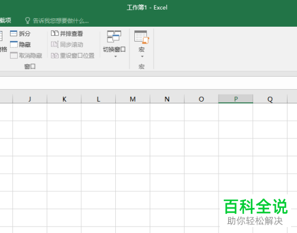Expand the Switch Windows dropdown arrow
The height and width of the screenshot is (233, 297).
[115, 56]
